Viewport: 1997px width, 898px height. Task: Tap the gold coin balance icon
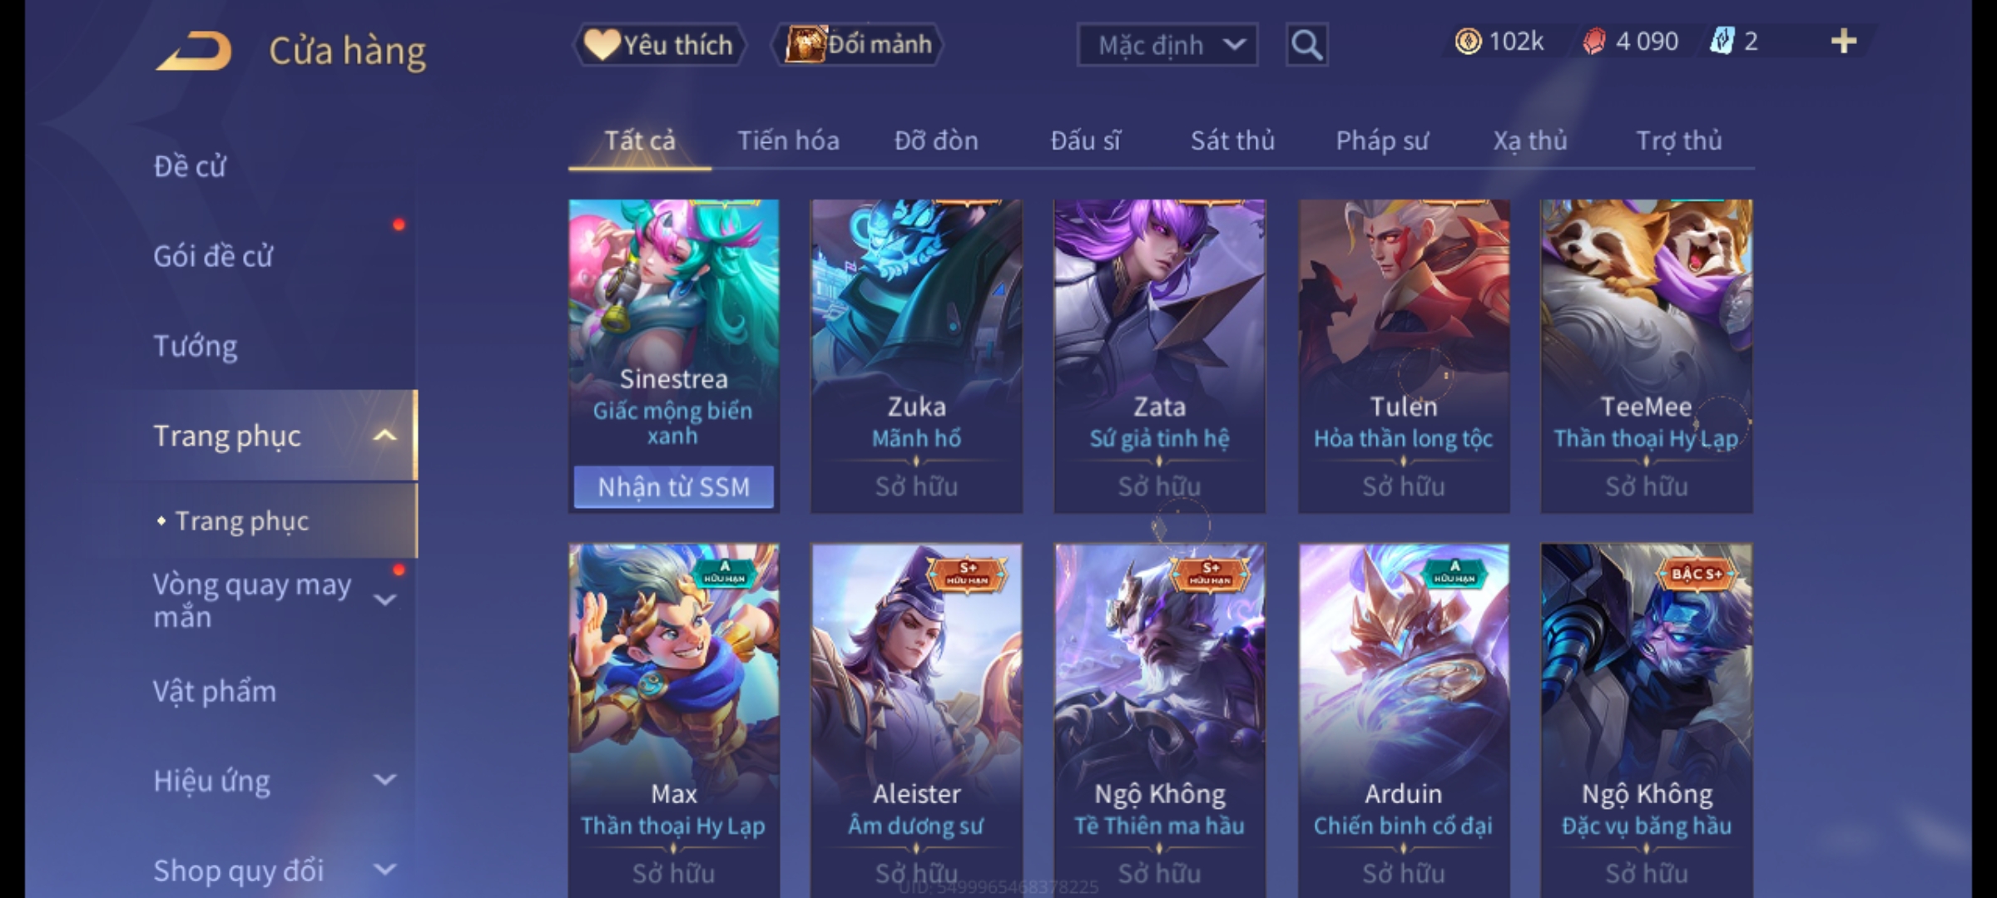1468,42
